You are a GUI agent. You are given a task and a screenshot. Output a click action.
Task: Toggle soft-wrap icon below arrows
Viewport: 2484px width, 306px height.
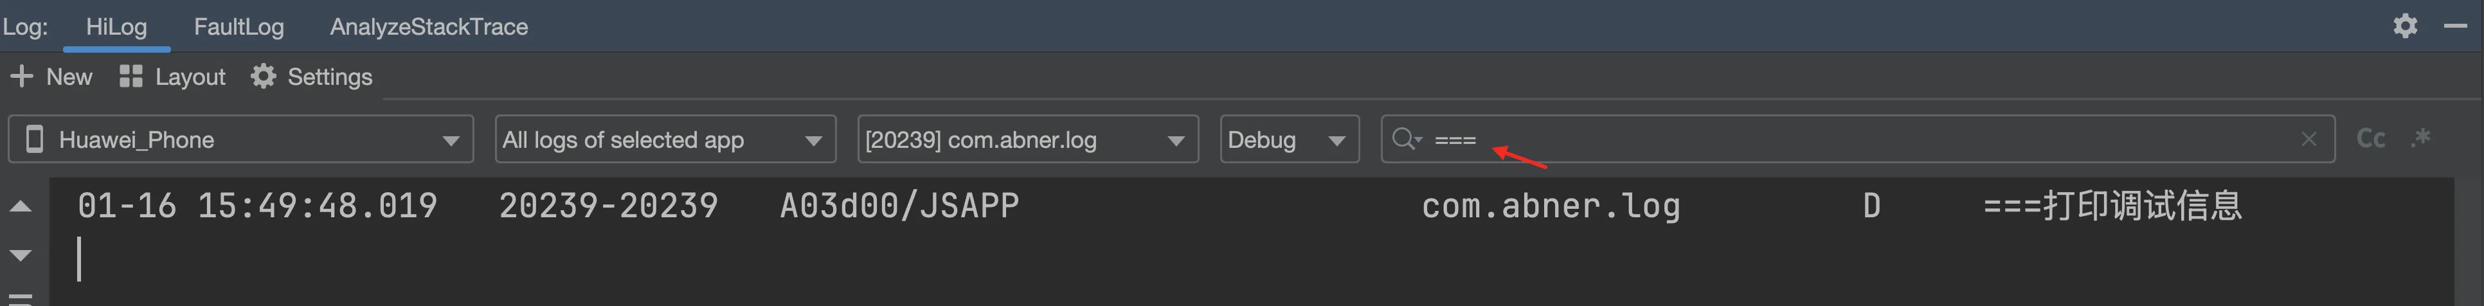point(21,298)
